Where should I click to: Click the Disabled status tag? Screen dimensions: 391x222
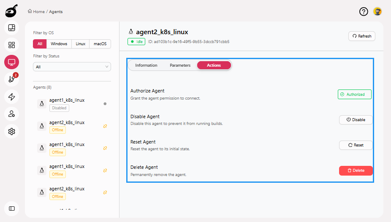point(59,108)
